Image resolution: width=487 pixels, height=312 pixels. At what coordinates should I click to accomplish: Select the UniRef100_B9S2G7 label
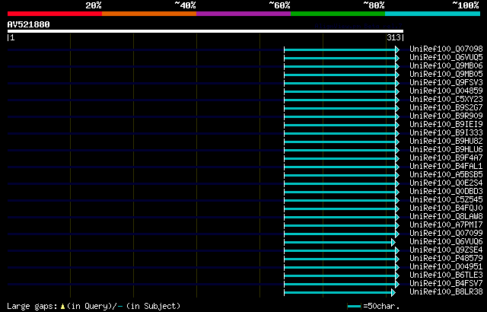(x=446, y=108)
